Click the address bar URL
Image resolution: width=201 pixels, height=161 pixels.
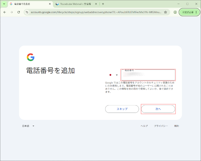point(96,12)
